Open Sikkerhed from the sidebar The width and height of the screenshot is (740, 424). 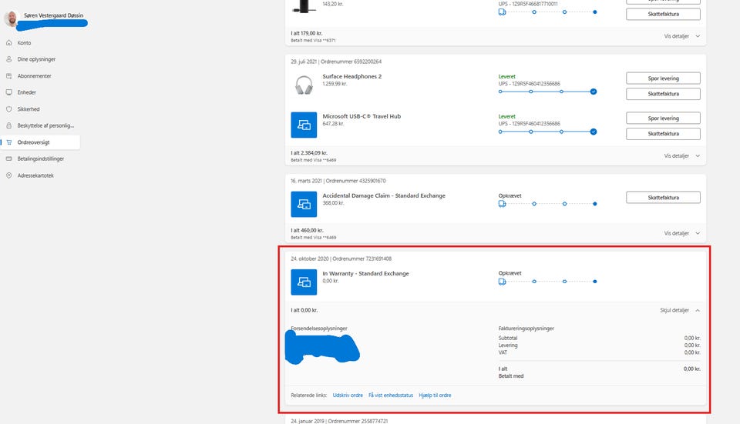click(x=29, y=109)
